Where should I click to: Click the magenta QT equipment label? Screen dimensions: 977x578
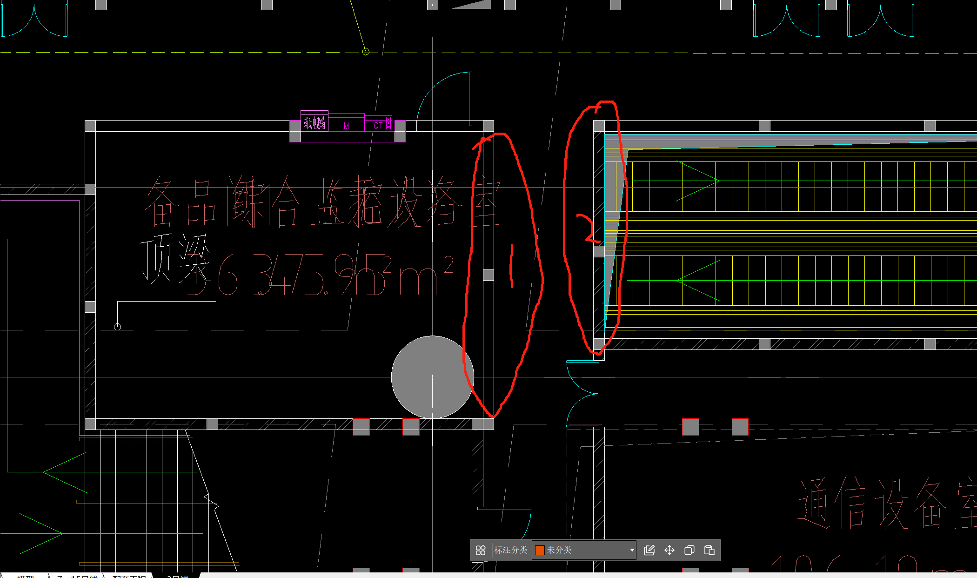[378, 126]
